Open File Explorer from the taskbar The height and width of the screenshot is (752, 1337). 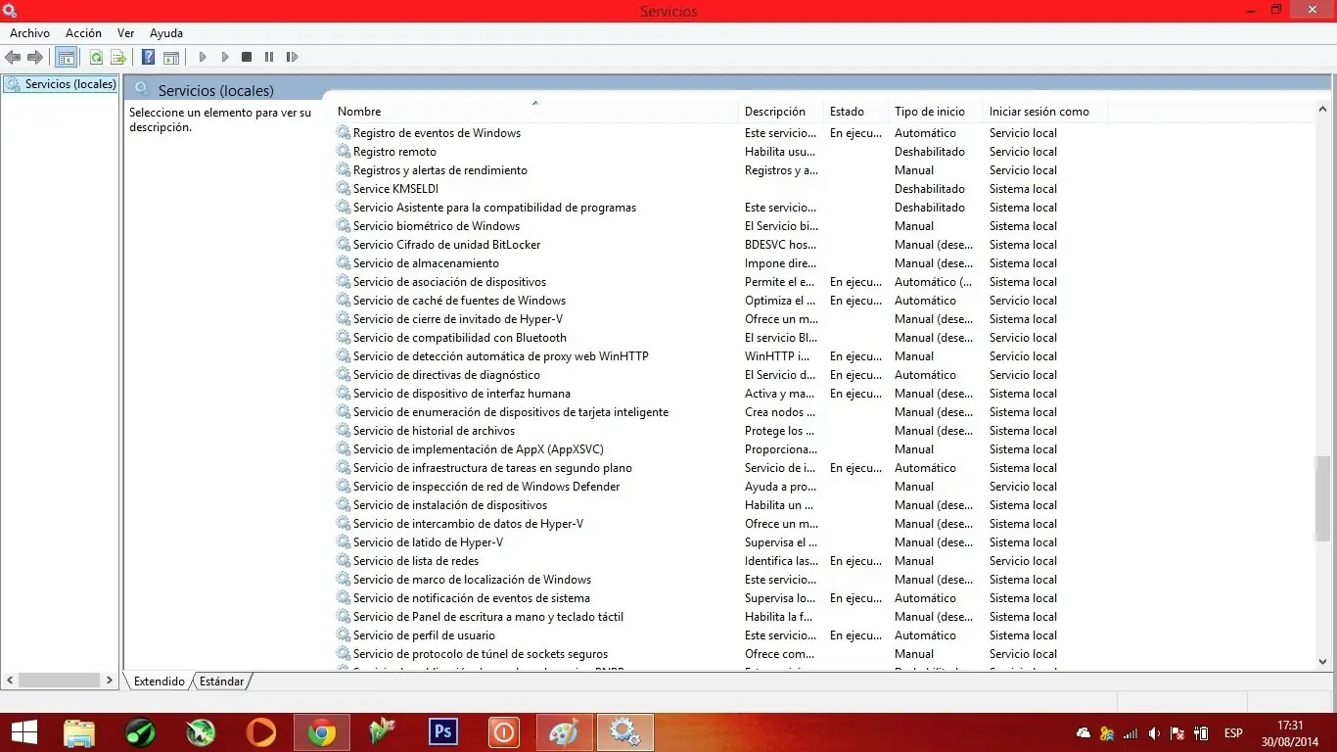coord(79,732)
